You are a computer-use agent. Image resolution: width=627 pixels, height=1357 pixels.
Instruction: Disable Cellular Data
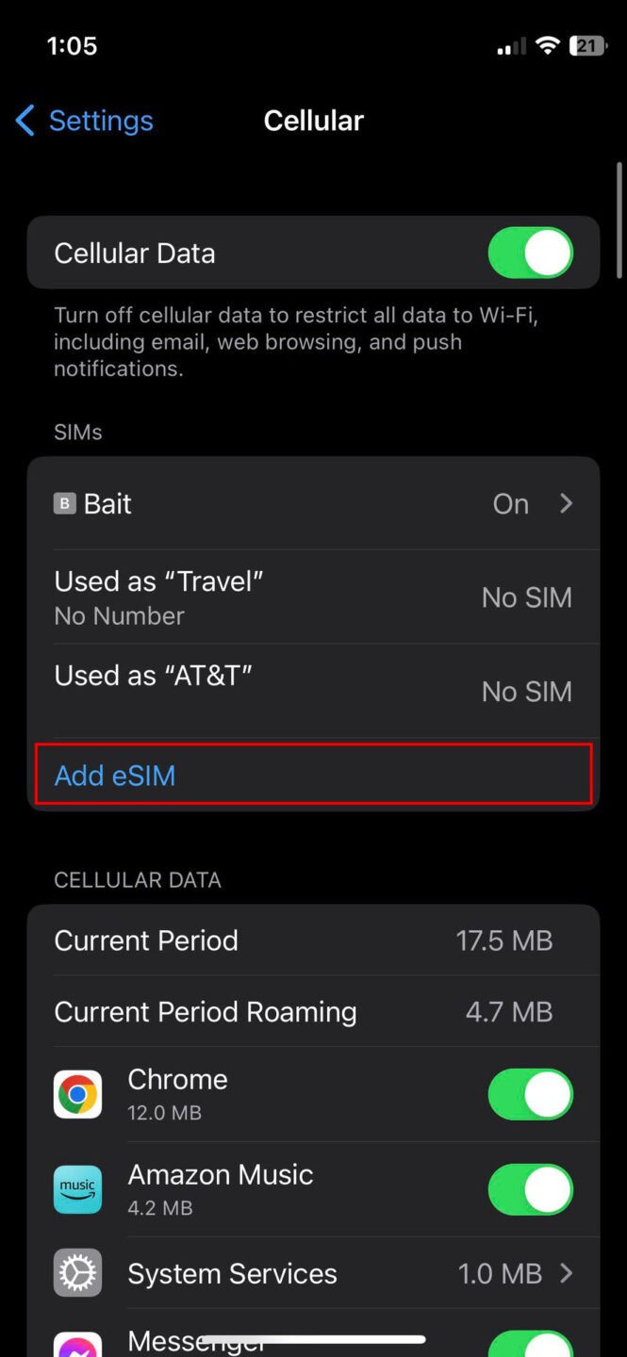pos(530,252)
